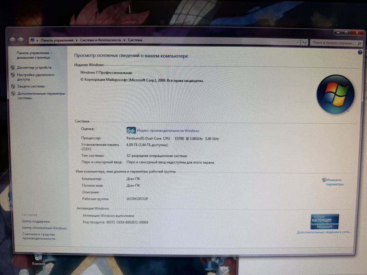Viewport: 367px width, 275px height.
Task: Click the search box 'Поиск в панели управле...'
Action: [333, 43]
